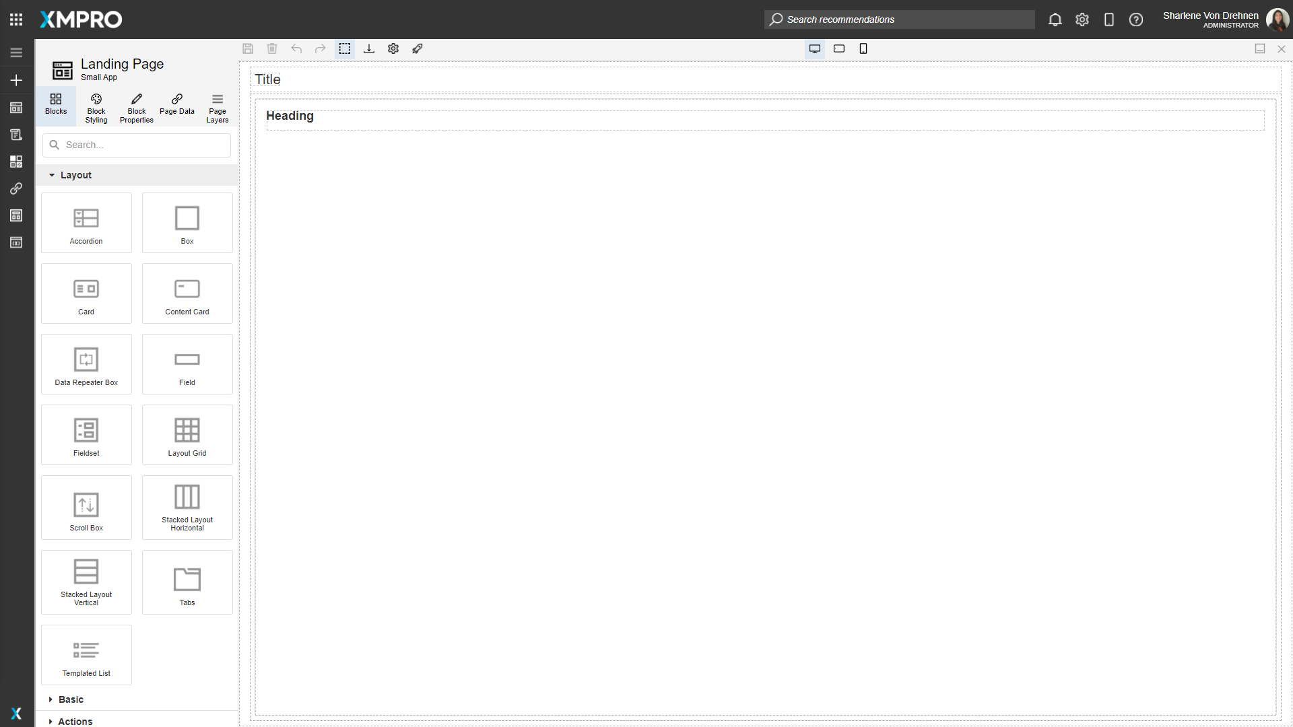Click the notifications bell icon

coord(1055,20)
